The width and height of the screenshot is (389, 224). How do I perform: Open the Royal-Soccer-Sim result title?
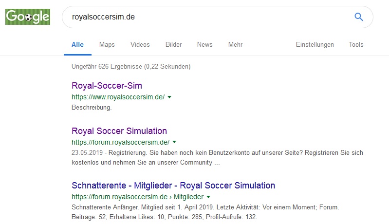(107, 86)
